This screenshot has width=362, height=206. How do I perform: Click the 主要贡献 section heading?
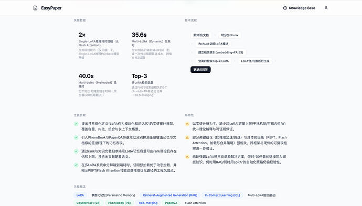point(80,115)
